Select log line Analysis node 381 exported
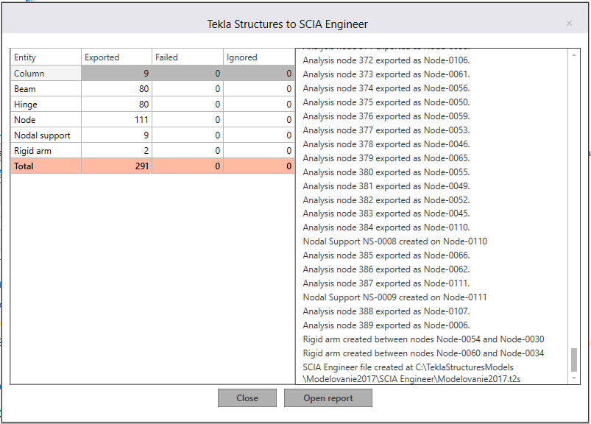 pos(386,185)
